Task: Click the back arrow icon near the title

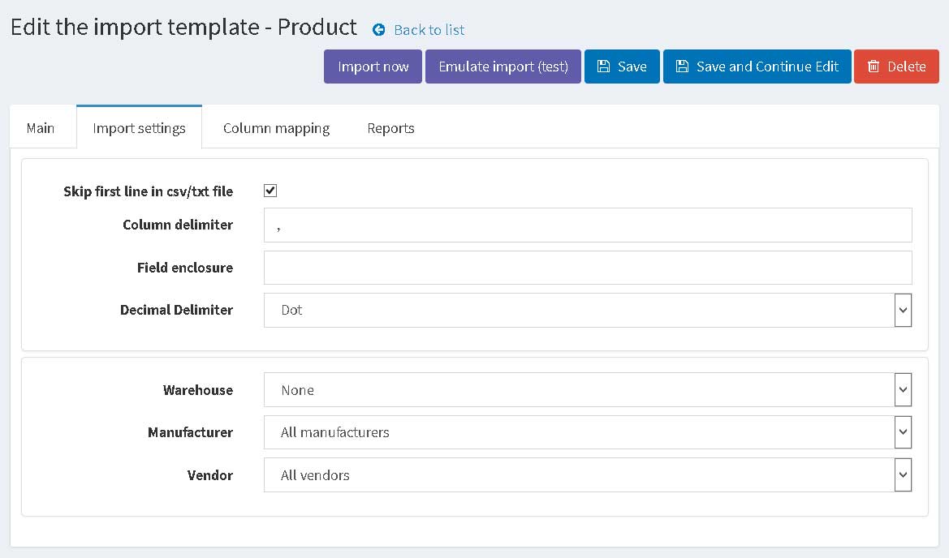Action: 379,30
